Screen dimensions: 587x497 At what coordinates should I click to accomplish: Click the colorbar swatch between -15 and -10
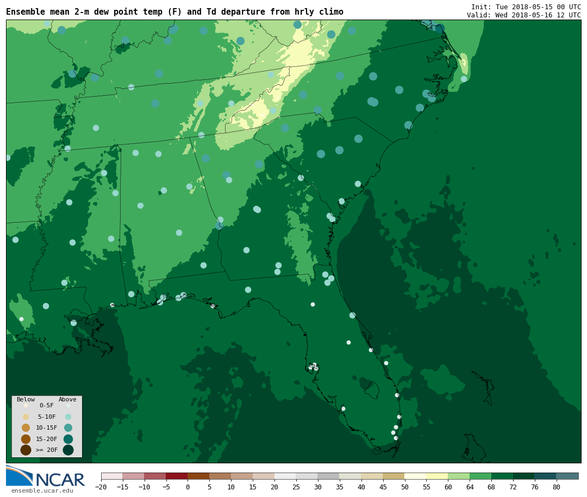[133, 476]
